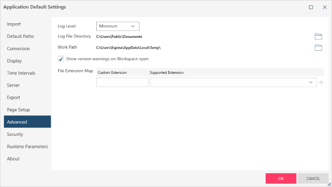Viewport: 332px width, 187px height.
Task: Click the Log File Directory path text
Action: click(119, 36)
